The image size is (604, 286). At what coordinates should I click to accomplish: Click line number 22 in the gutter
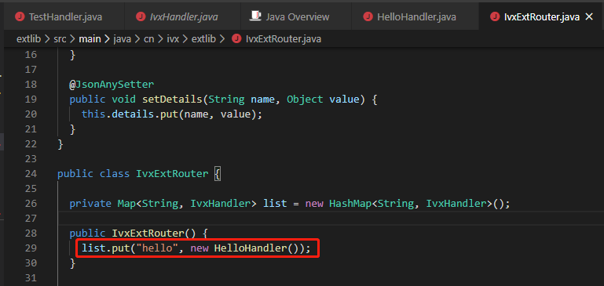tap(31, 143)
